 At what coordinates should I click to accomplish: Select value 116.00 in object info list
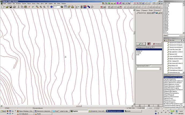(x=149, y=53)
